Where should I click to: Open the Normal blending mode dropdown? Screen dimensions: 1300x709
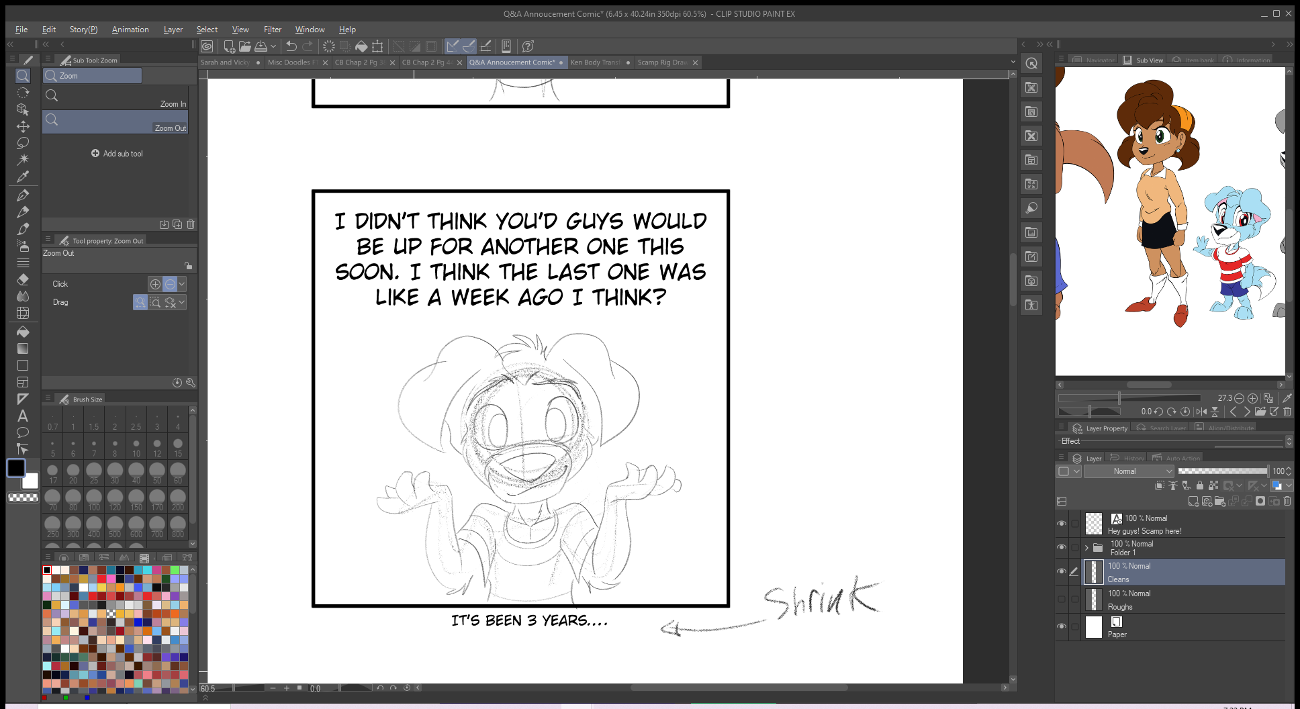[x=1129, y=471]
